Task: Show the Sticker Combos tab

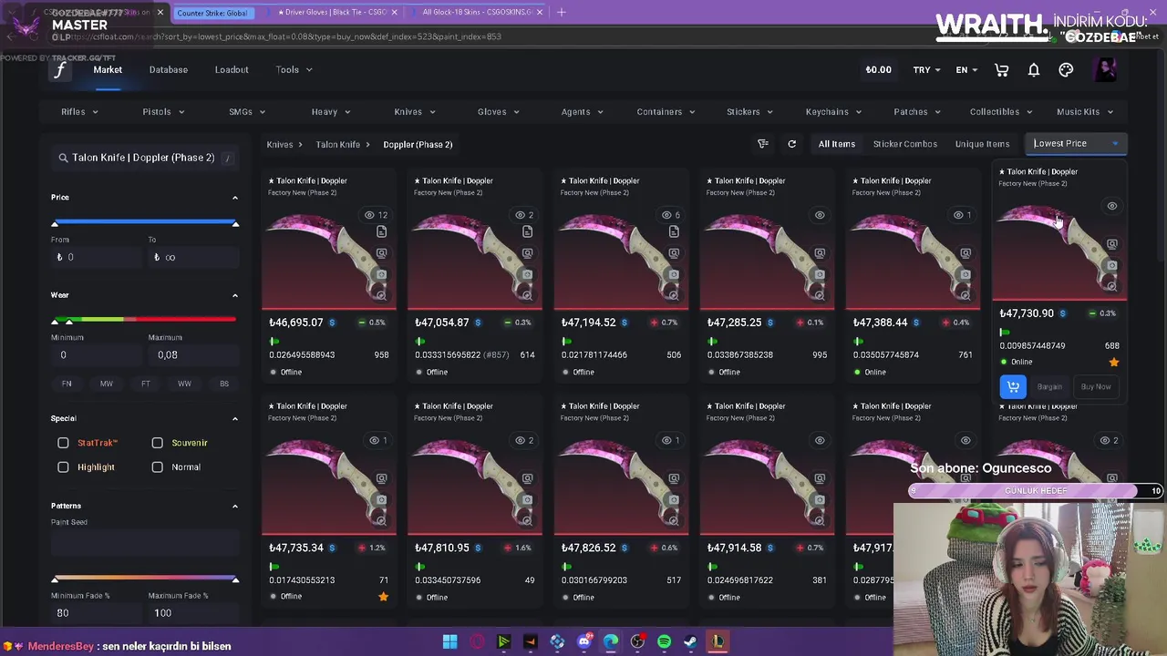Action: [904, 144]
